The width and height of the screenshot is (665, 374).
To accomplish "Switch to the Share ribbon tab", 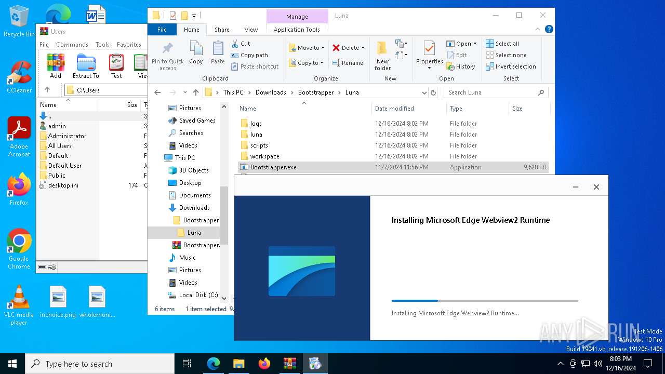I will tap(222, 30).
